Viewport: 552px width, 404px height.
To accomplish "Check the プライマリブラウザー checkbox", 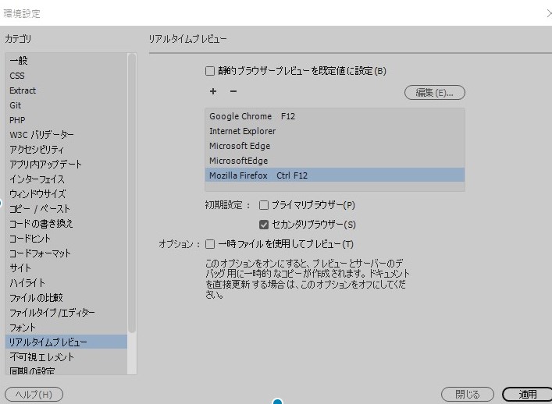I will (x=264, y=205).
